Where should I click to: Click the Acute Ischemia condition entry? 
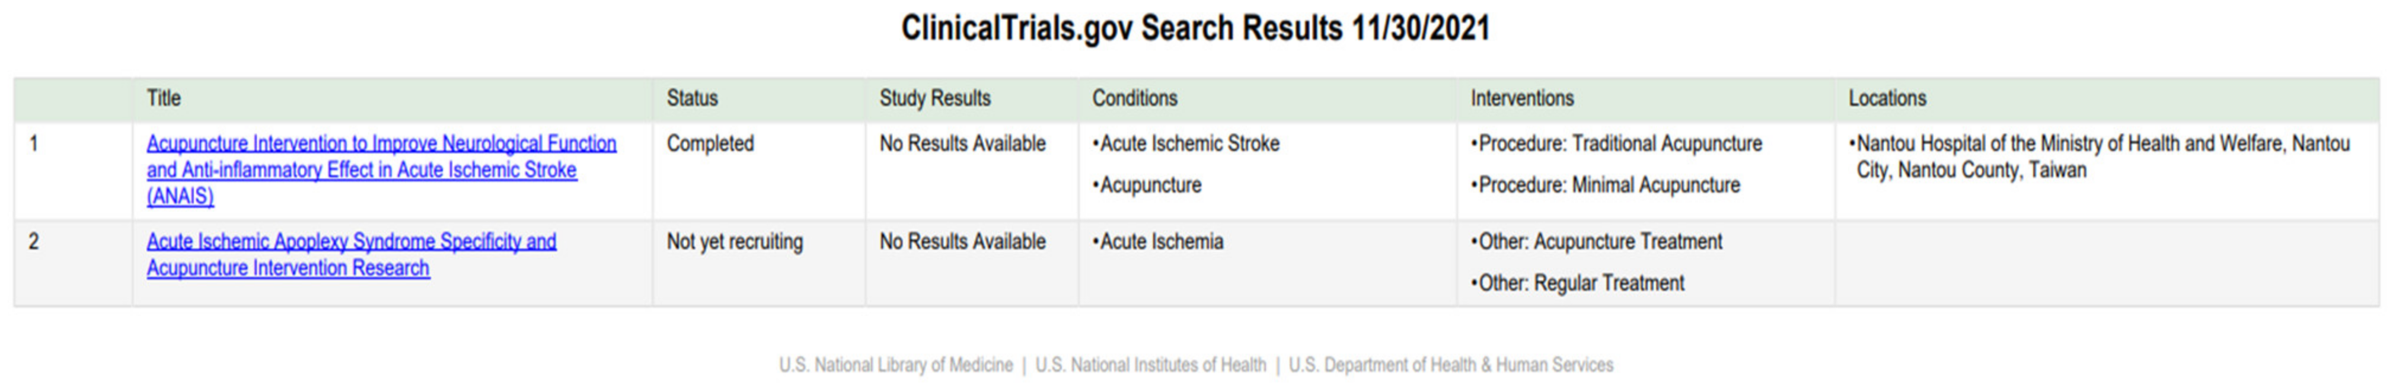point(1161,242)
